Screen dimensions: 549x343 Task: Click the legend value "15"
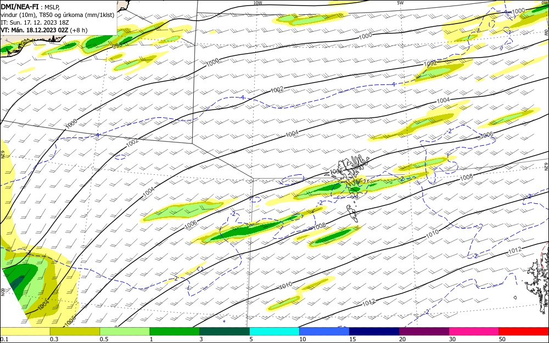point(352,339)
